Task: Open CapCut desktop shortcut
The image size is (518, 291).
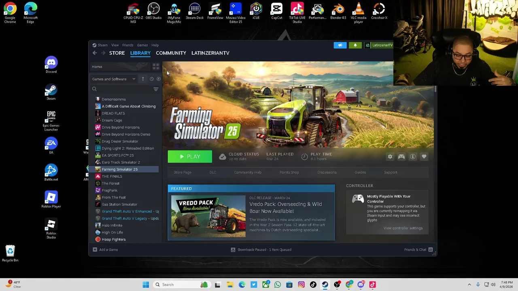Action: (277, 11)
